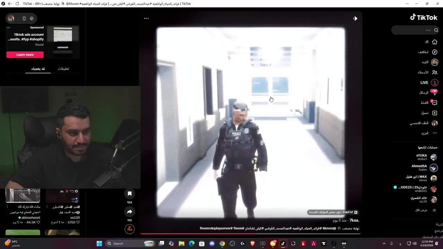Screen dimensions: 443x249
Task: Open options dots for ve33l1 video
Action: click(47, 207)
